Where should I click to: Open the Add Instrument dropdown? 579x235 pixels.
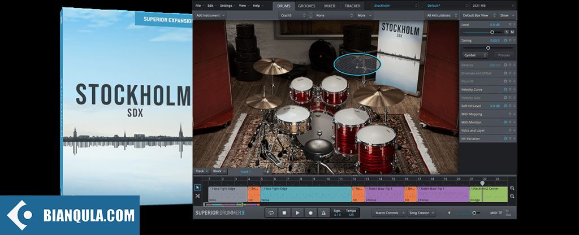pyautogui.click(x=210, y=15)
